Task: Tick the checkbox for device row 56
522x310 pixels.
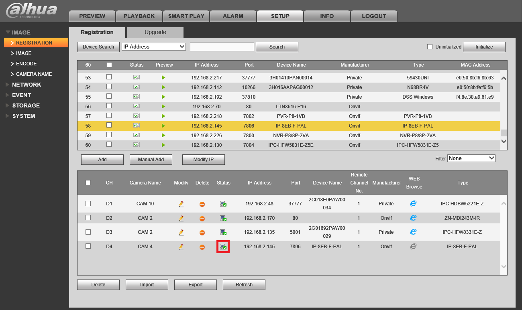Action: pyautogui.click(x=109, y=106)
